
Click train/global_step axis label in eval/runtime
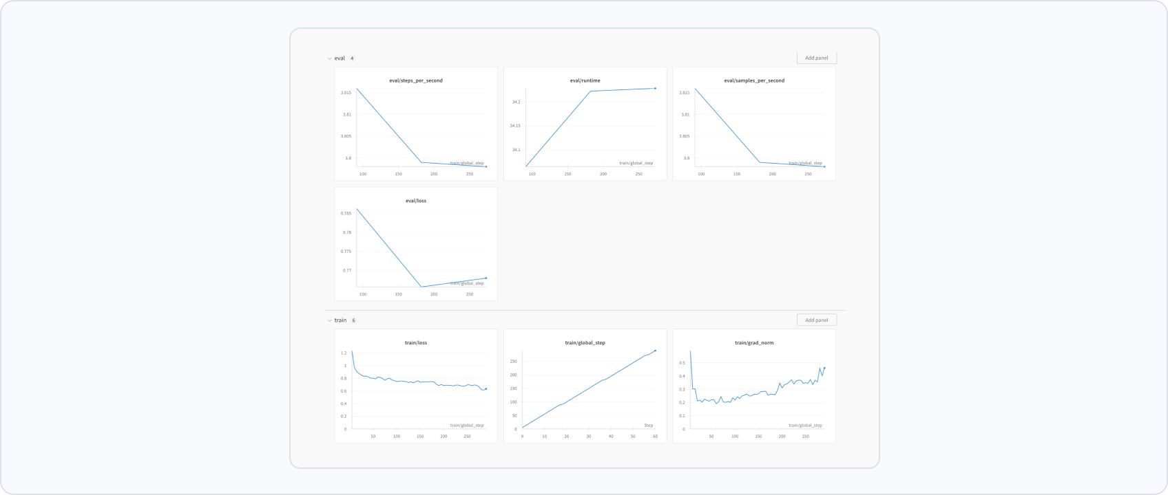coord(636,163)
